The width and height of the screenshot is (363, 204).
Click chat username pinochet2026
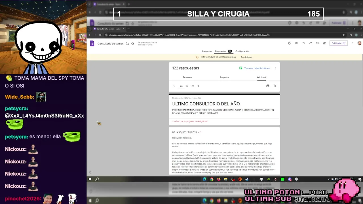point(23,199)
